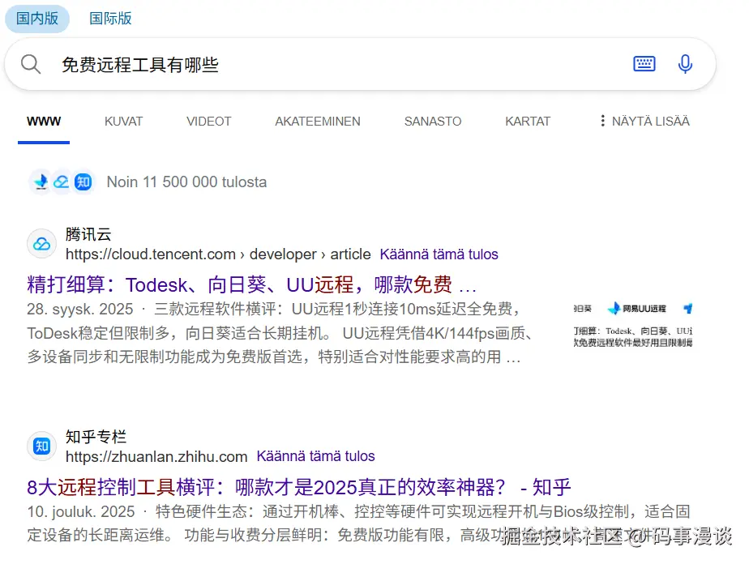Screen dimensions: 749x564
Task: Open the KARTAT tab
Action: click(528, 122)
